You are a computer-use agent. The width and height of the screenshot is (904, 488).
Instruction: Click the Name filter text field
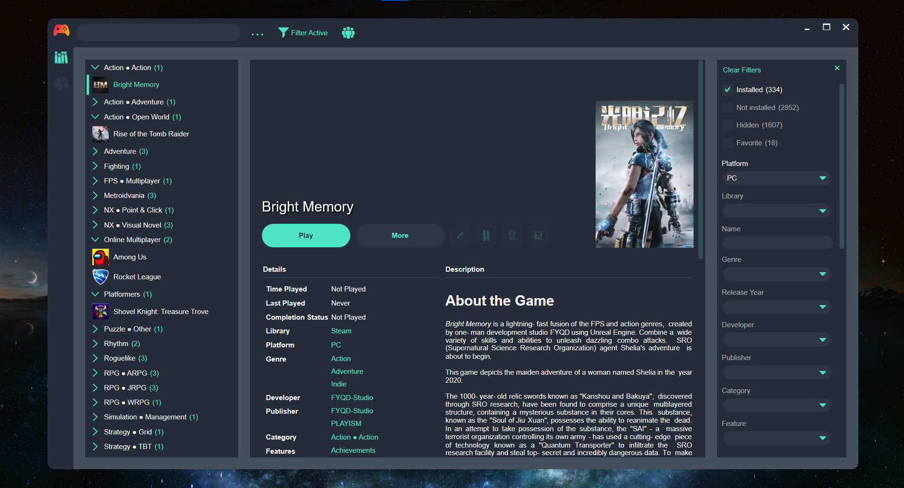tap(777, 243)
